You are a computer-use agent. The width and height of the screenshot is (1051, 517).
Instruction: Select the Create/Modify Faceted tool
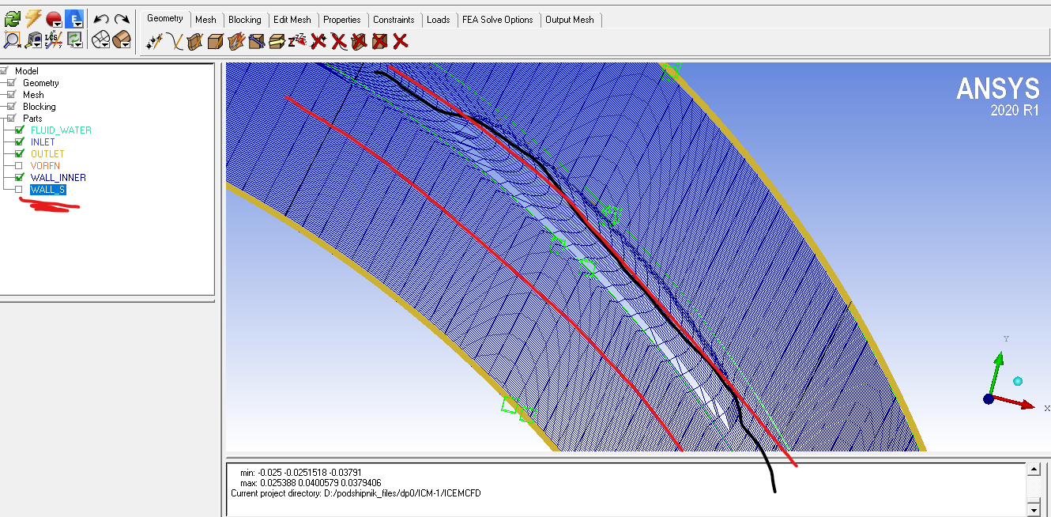236,40
